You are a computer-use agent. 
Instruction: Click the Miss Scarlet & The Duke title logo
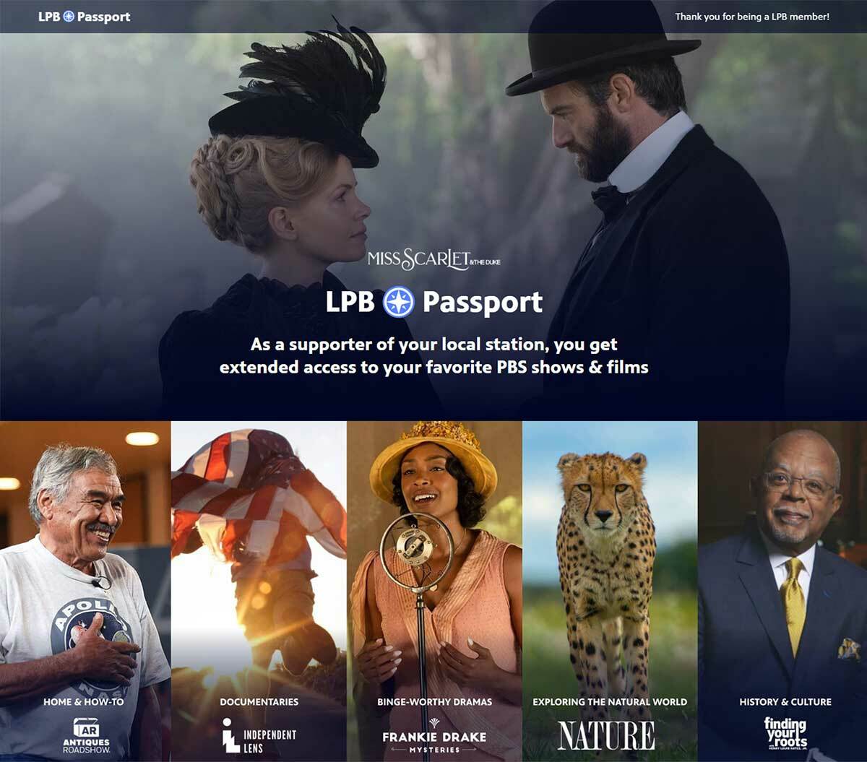pyautogui.click(x=433, y=259)
